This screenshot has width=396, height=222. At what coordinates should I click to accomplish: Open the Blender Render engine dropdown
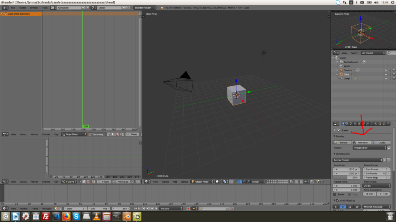[x=145, y=8]
